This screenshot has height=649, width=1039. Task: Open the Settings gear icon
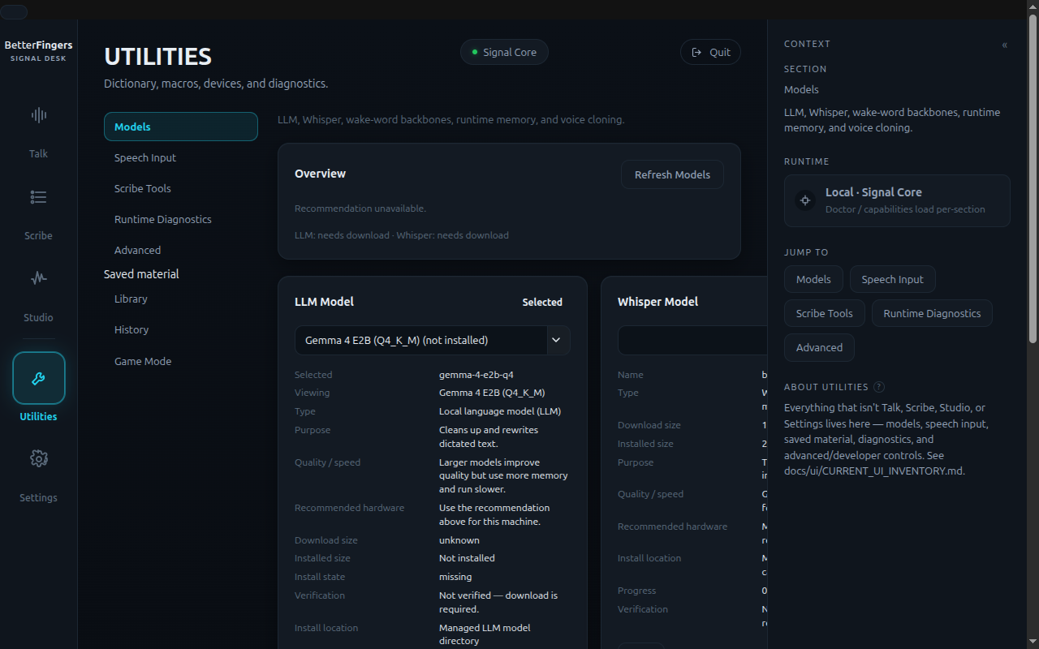(38, 458)
